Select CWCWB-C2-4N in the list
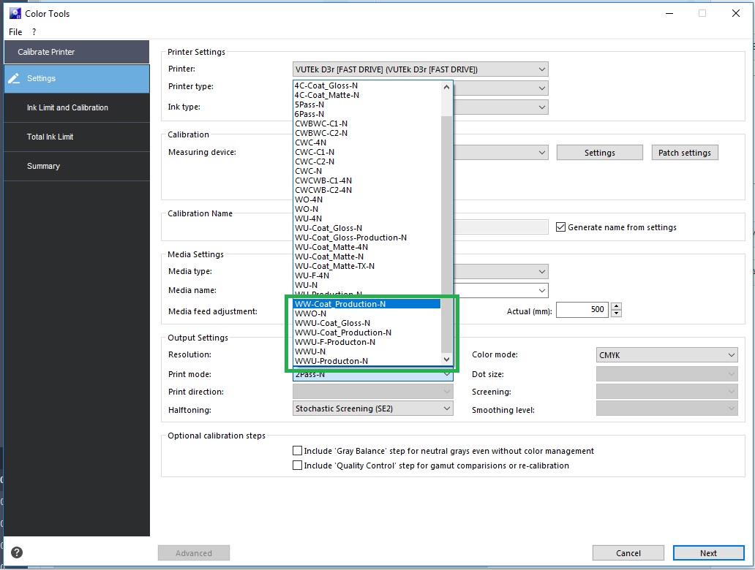This screenshot has width=755, height=570. 367,190
